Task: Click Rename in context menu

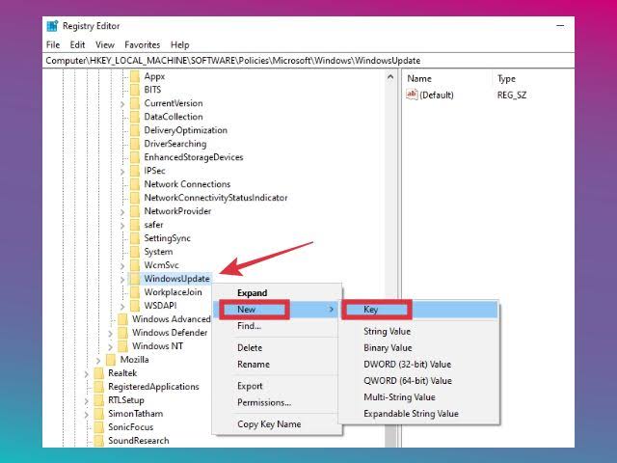Action: click(x=277, y=365)
